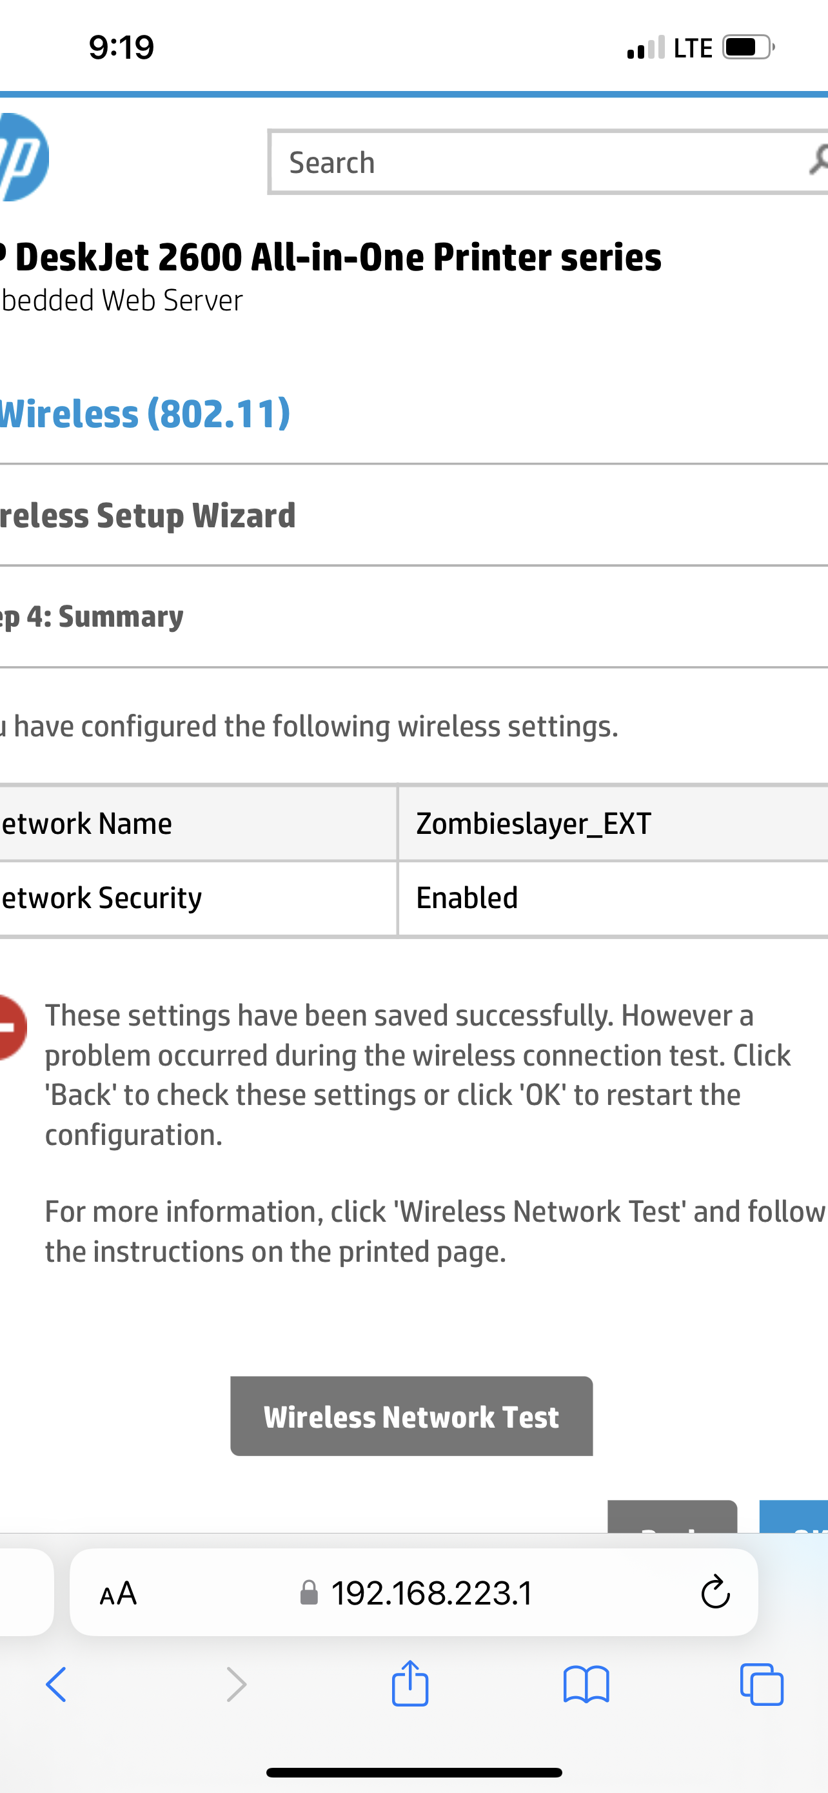Go back to the previous page in Safari
The width and height of the screenshot is (828, 1793).
pyautogui.click(x=56, y=1685)
